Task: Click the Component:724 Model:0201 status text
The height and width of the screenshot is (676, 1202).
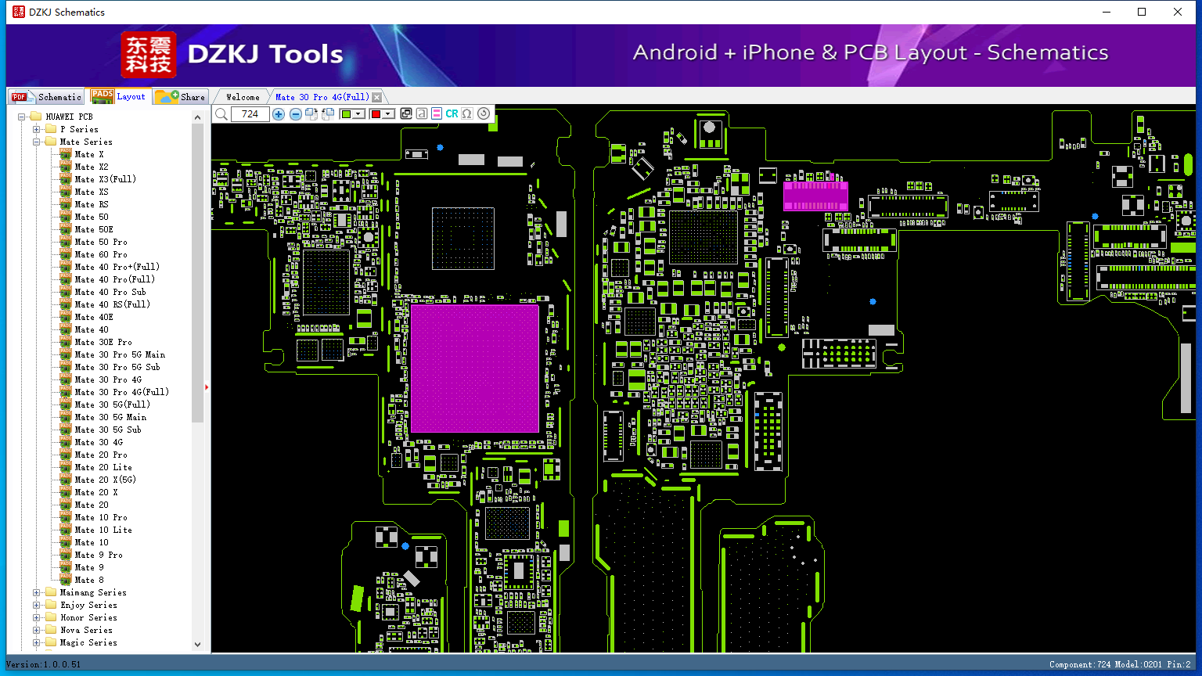Action: (x=1120, y=665)
